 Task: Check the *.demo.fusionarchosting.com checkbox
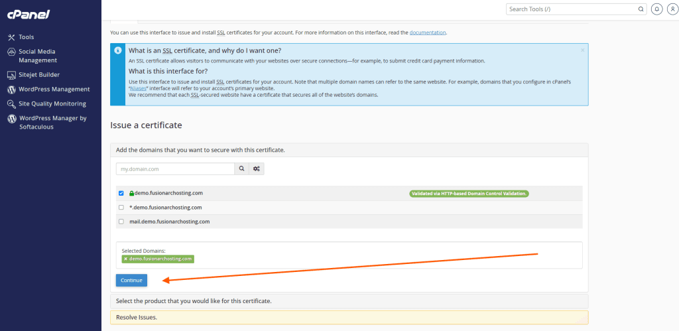(x=121, y=208)
